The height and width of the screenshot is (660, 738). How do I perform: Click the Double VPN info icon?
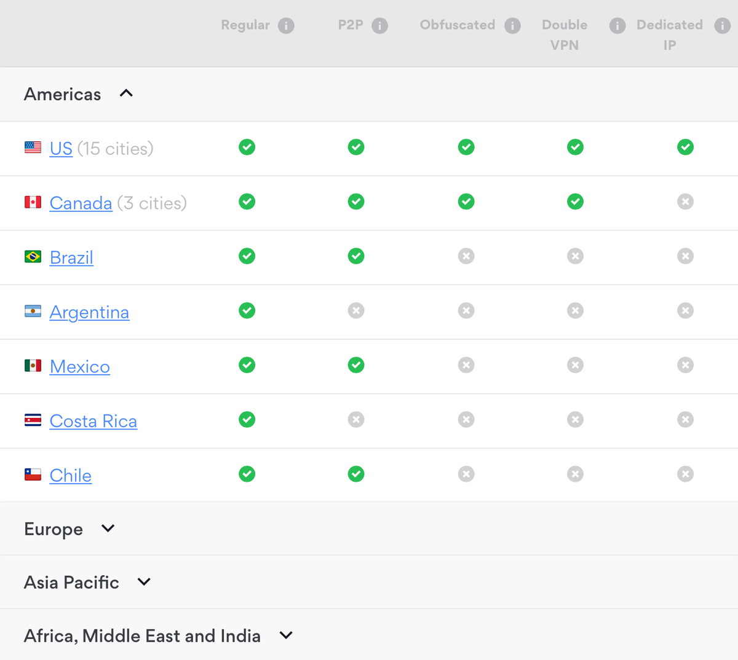617,25
